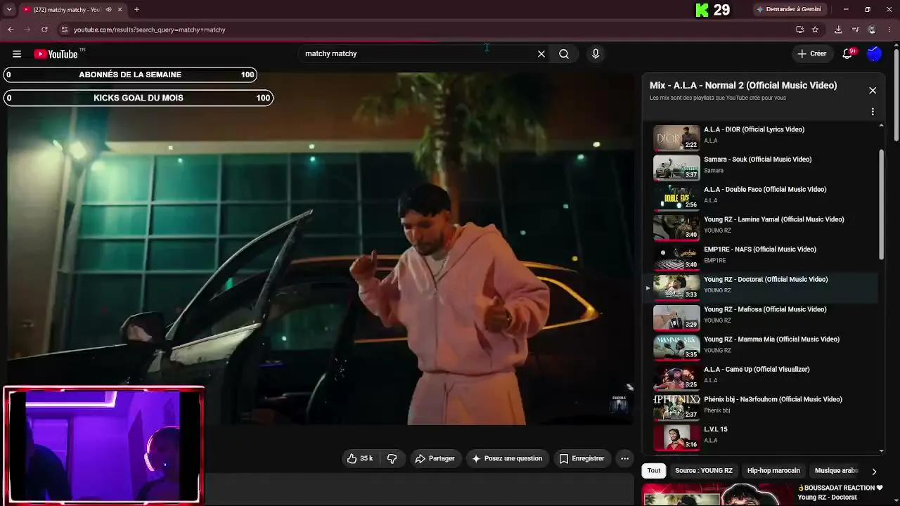This screenshot has height=506, width=900.
Task: Select the Tout filter chip
Action: [654, 471]
